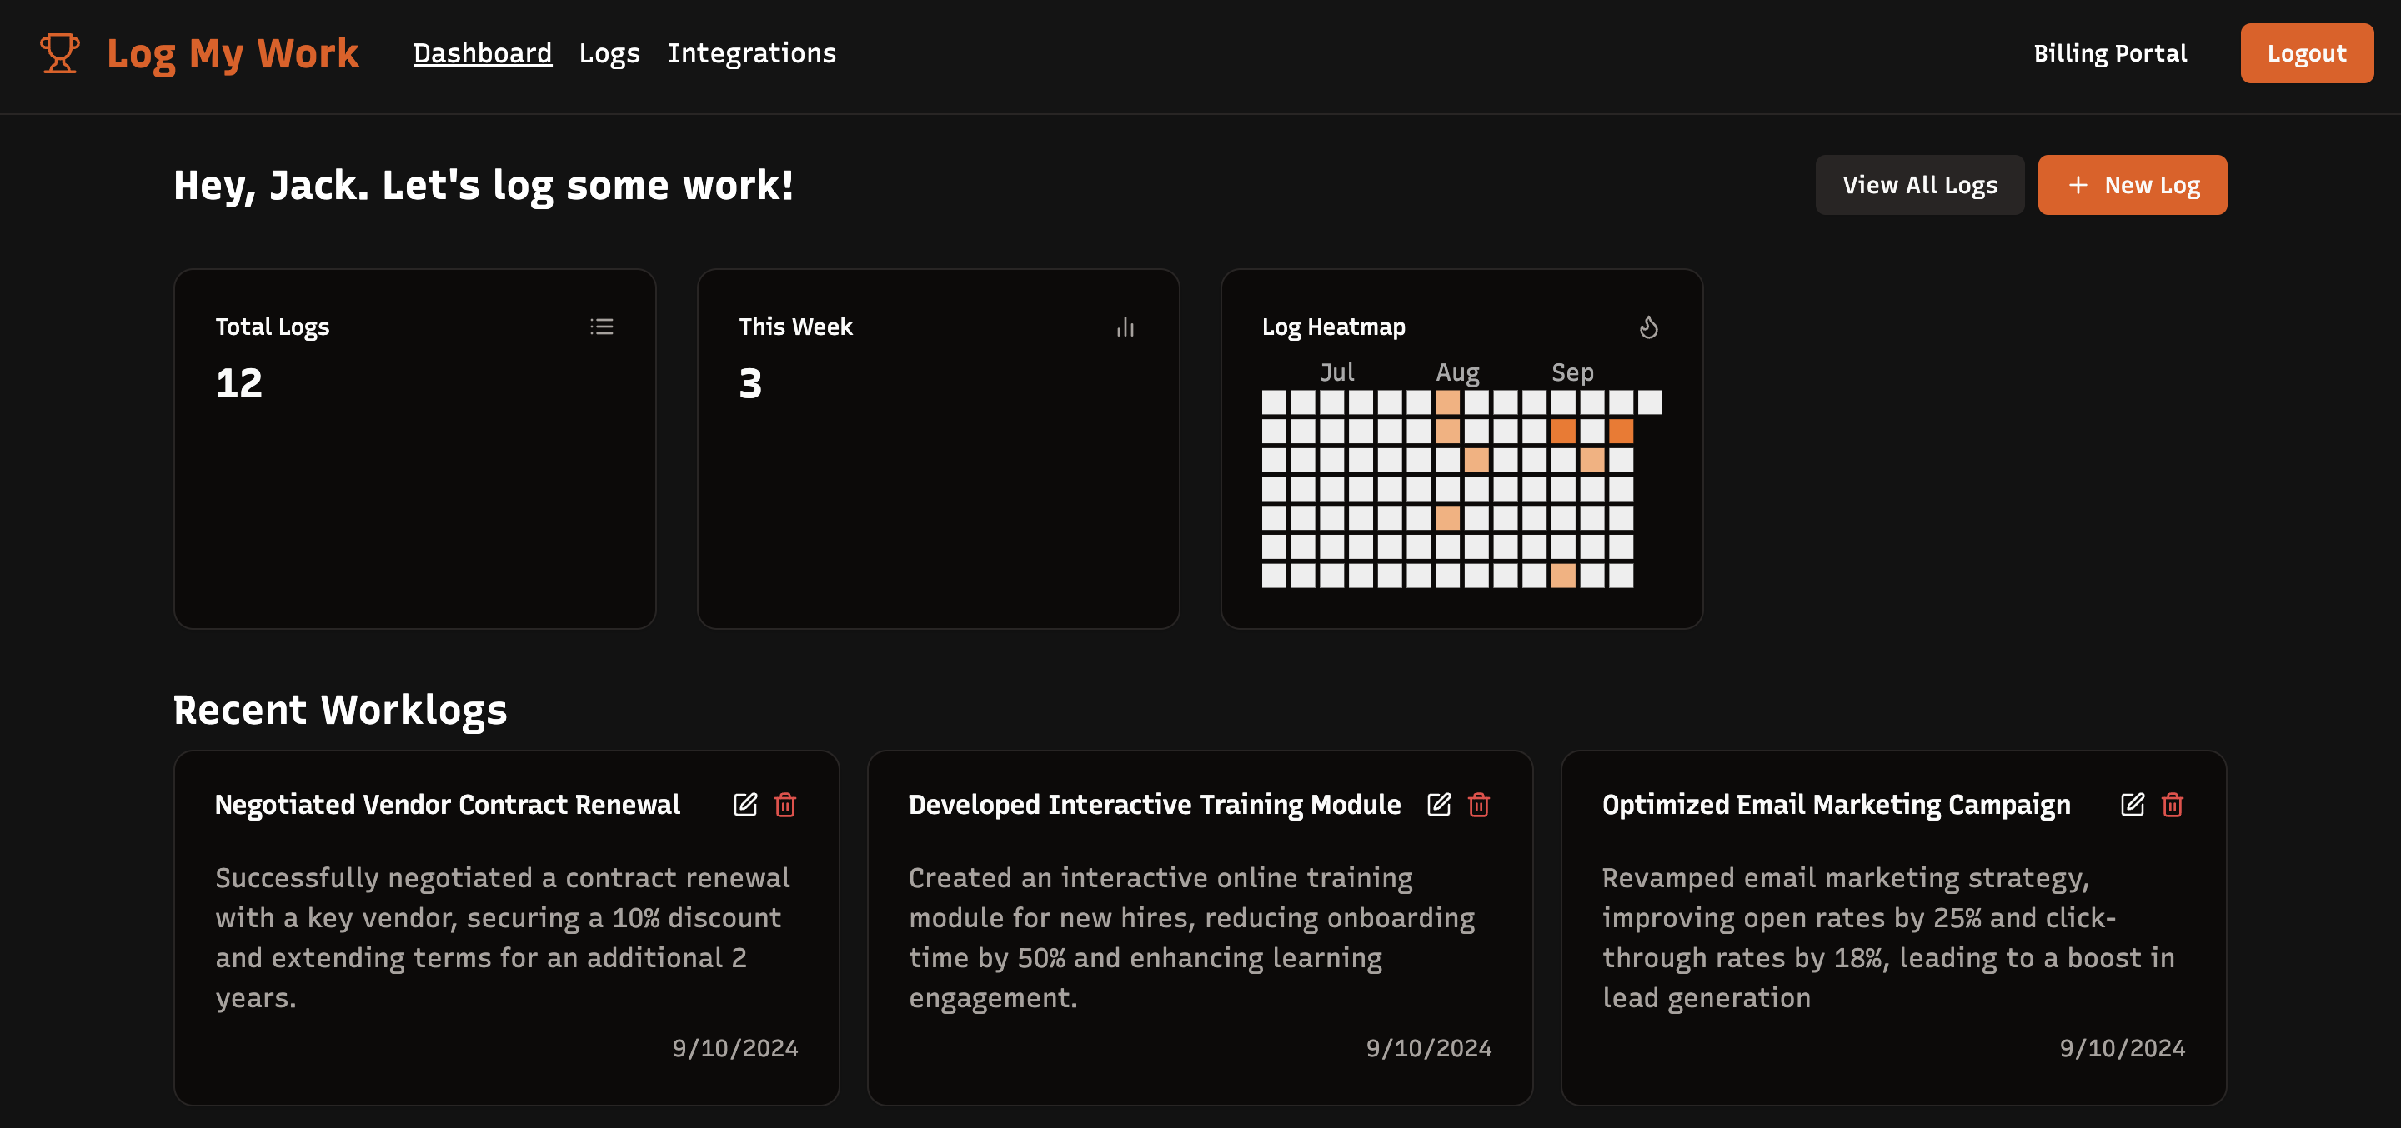The image size is (2401, 1128).
Task: Edit the Optimized Email Marketing Campaign log
Action: (x=2133, y=804)
